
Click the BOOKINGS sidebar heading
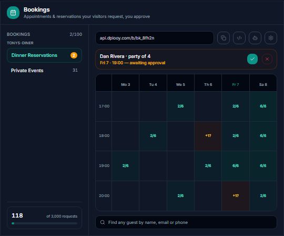click(x=18, y=34)
